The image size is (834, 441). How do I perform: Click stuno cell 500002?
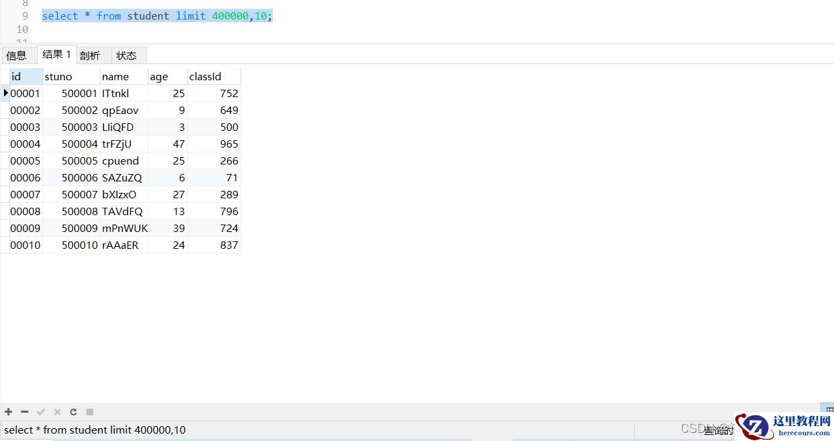click(x=72, y=110)
